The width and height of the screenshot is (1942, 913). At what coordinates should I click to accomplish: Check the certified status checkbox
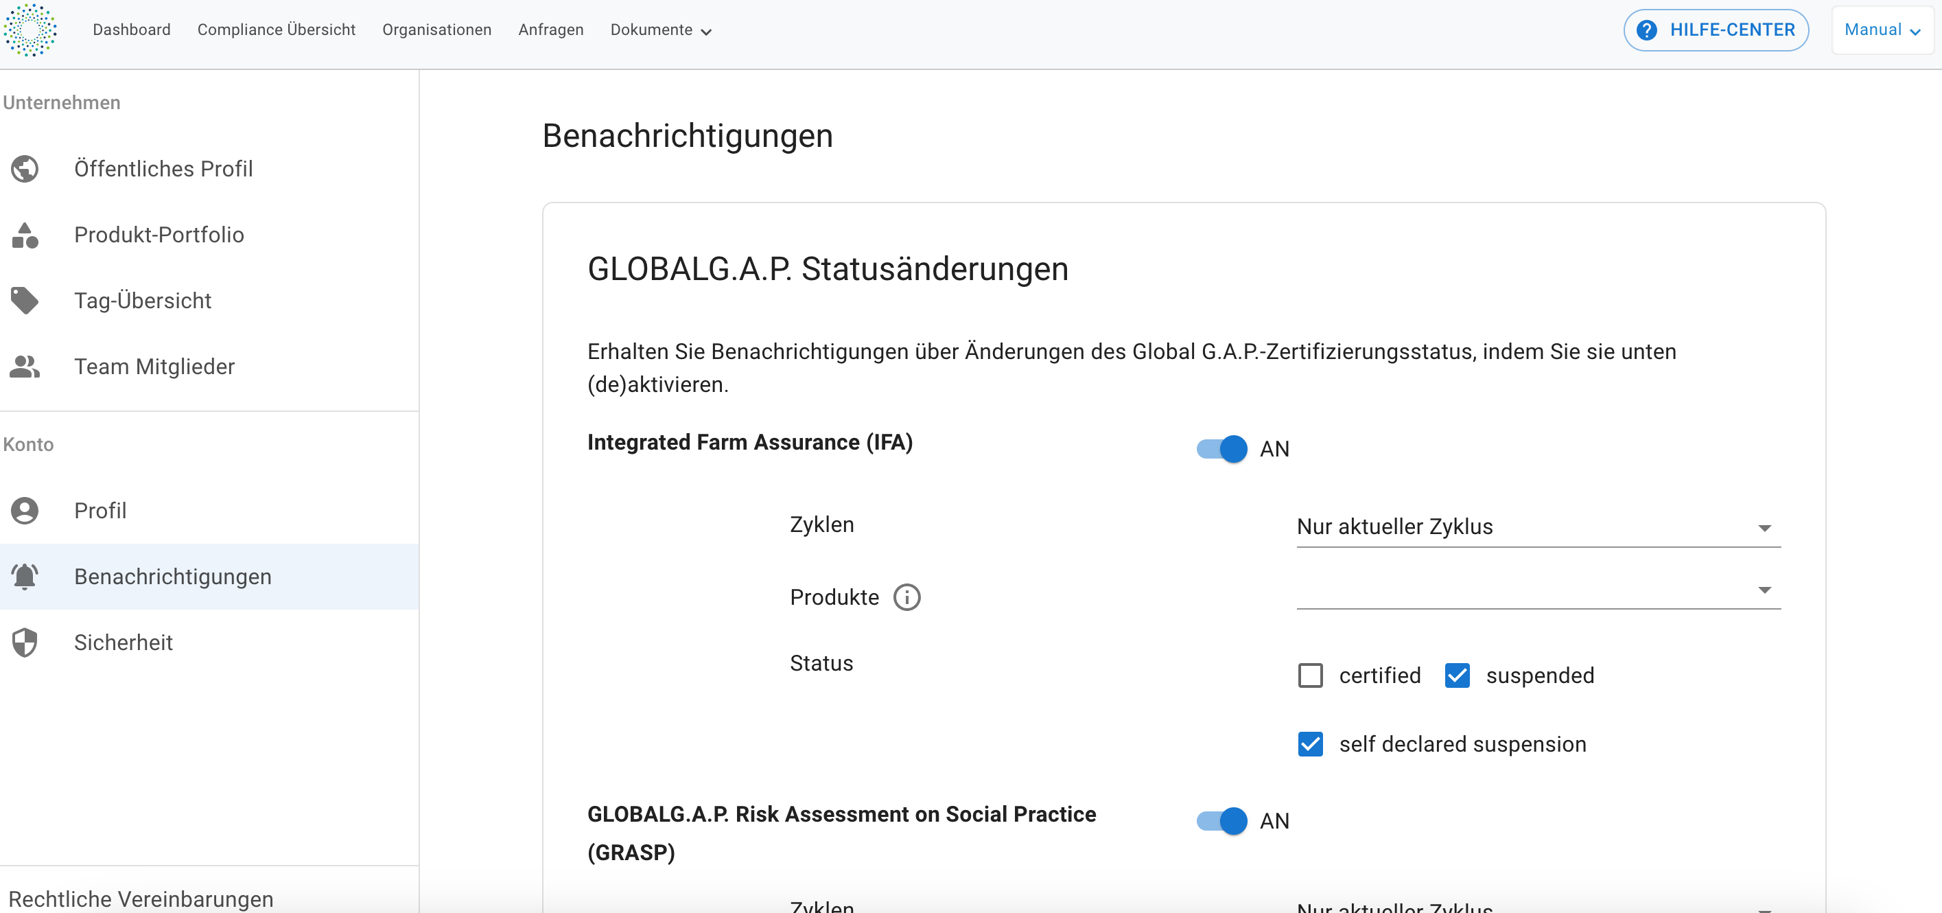(x=1310, y=675)
